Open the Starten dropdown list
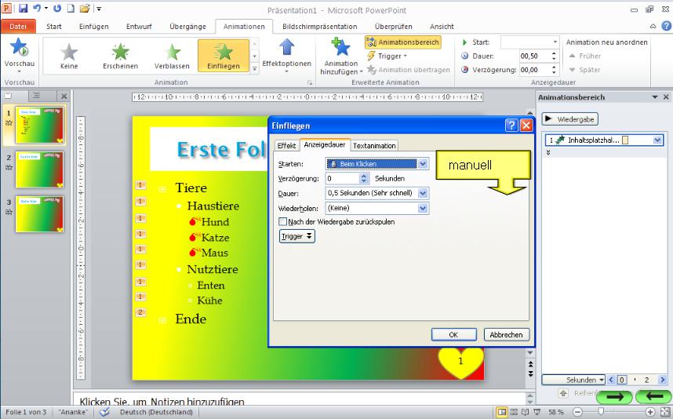 [x=424, y=164]
